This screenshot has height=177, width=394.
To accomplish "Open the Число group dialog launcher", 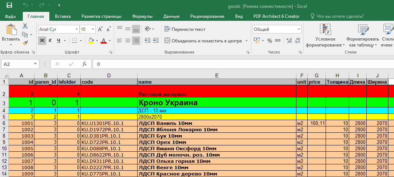I will coord(300,52).
